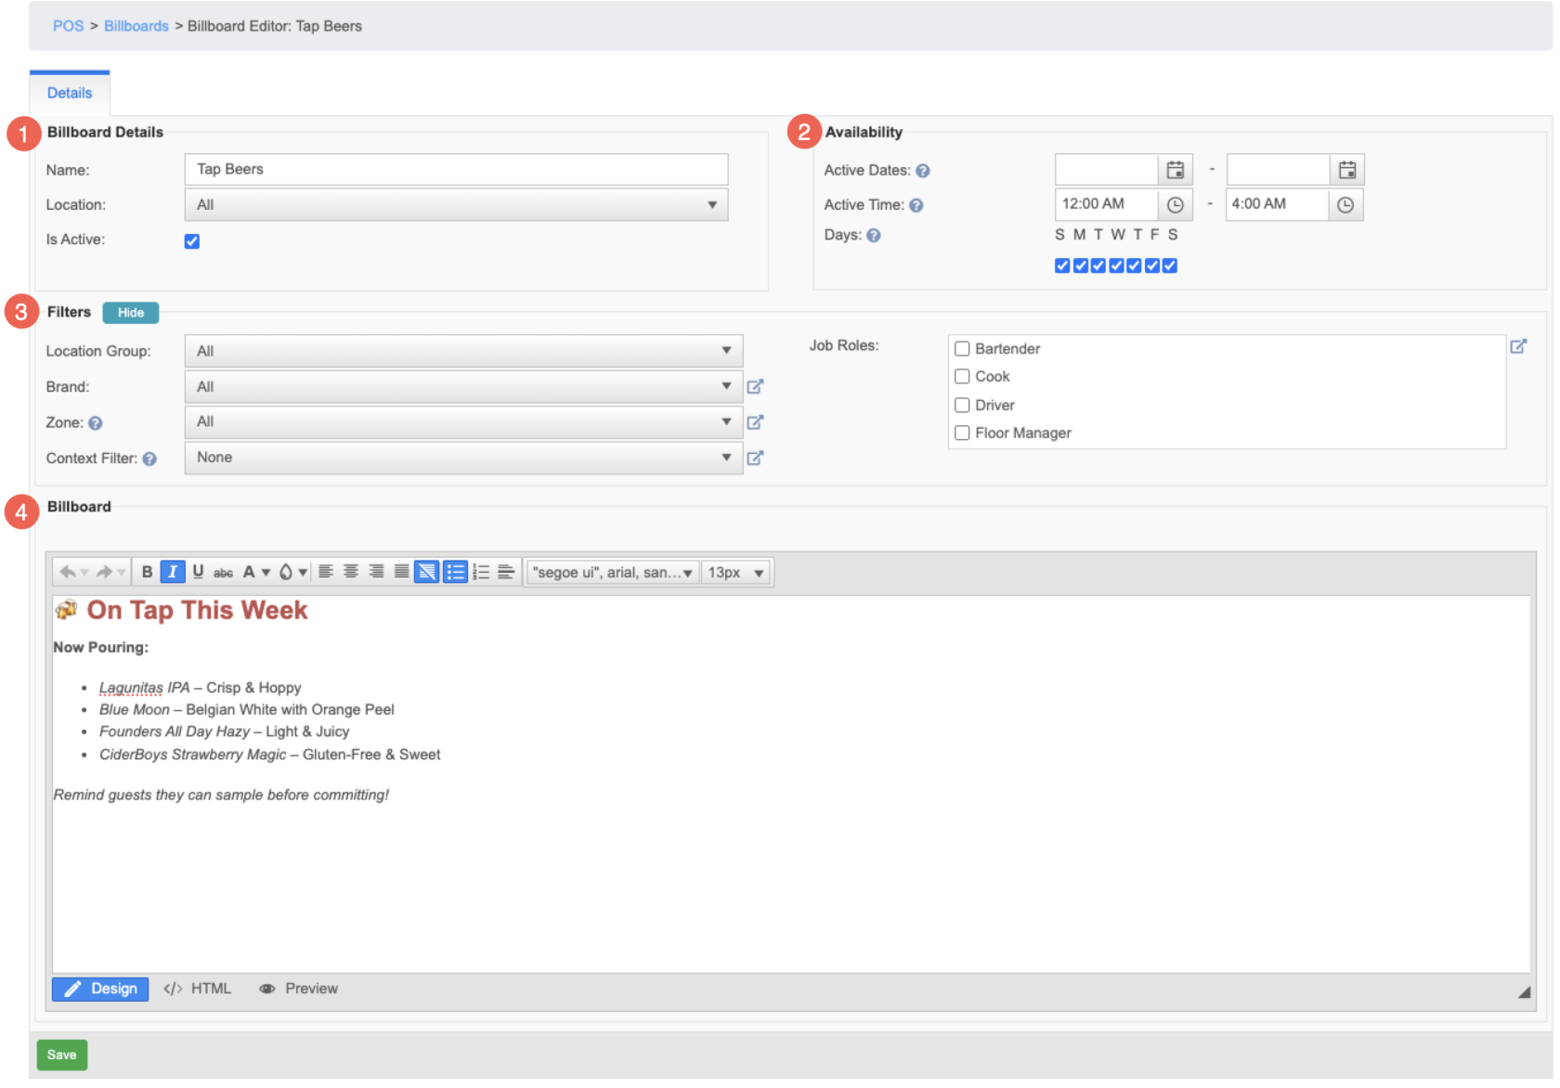
Task: Save the billboard
Action: click(x=62, y=1056)
